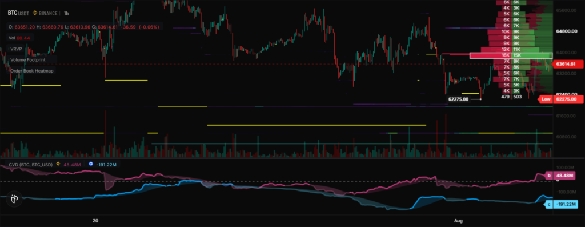Click the BINANCE exchange name

49,13
